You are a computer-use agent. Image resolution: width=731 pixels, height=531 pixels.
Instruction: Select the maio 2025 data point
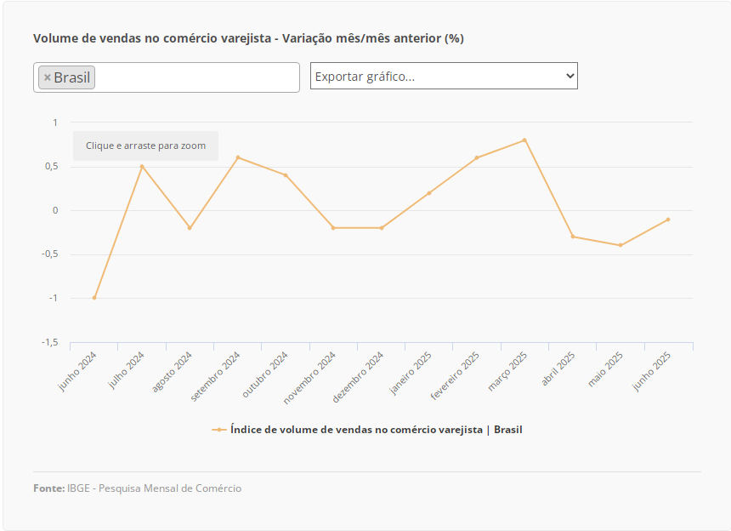(620, 245)
